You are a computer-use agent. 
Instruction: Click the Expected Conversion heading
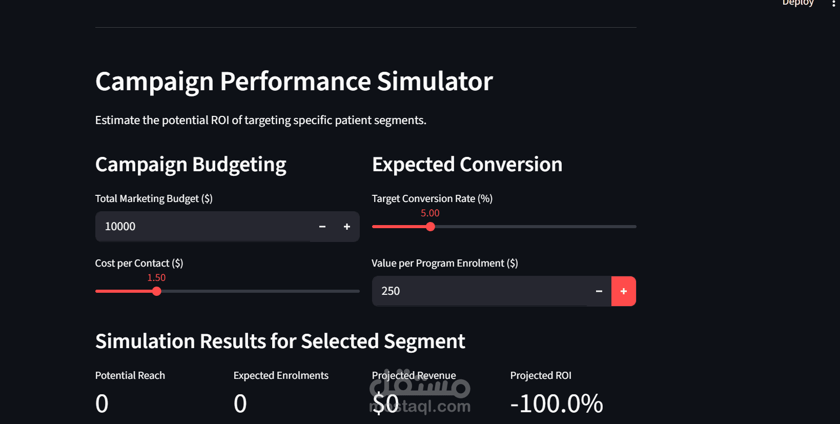click(x=467, y=165)
